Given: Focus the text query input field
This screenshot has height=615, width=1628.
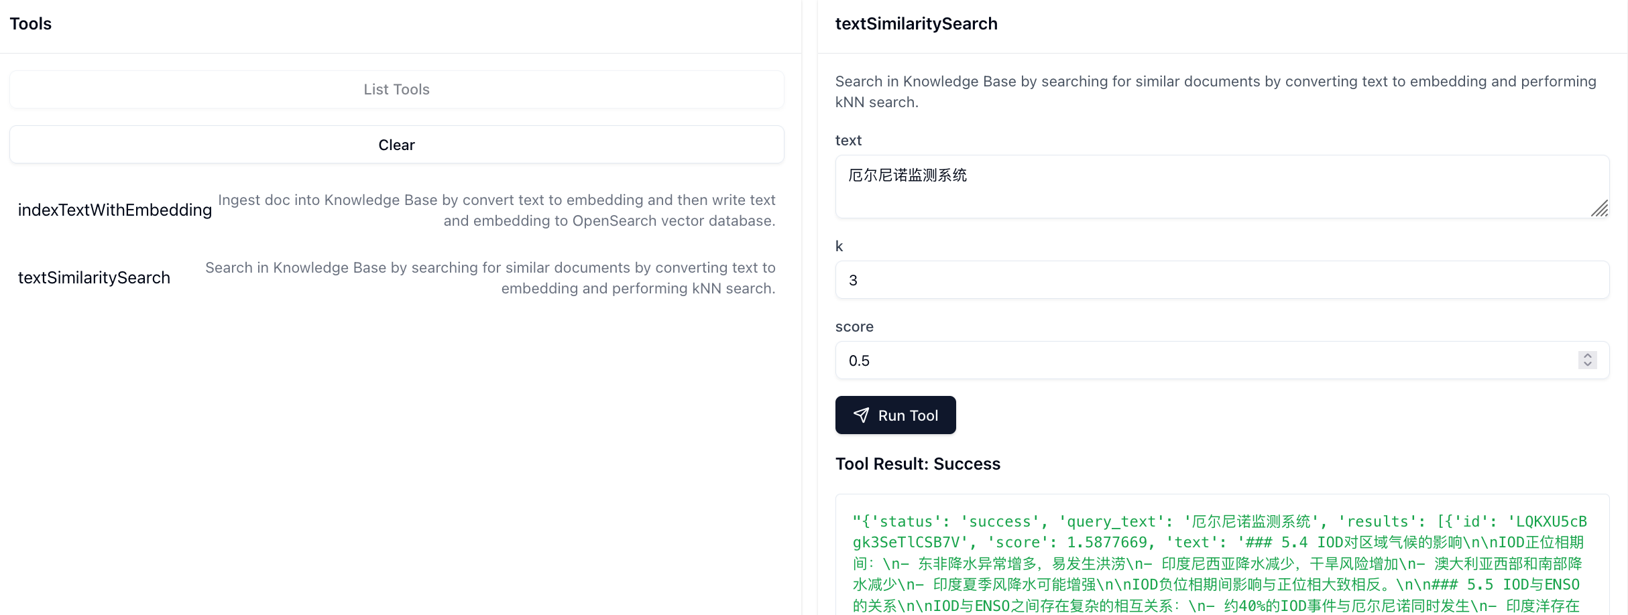Looking at the screenshot, I should tap(1207, 186).
